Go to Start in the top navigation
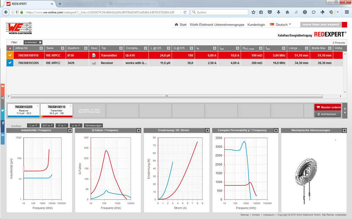Screen dimensions: 352x219 click(181, 25)
